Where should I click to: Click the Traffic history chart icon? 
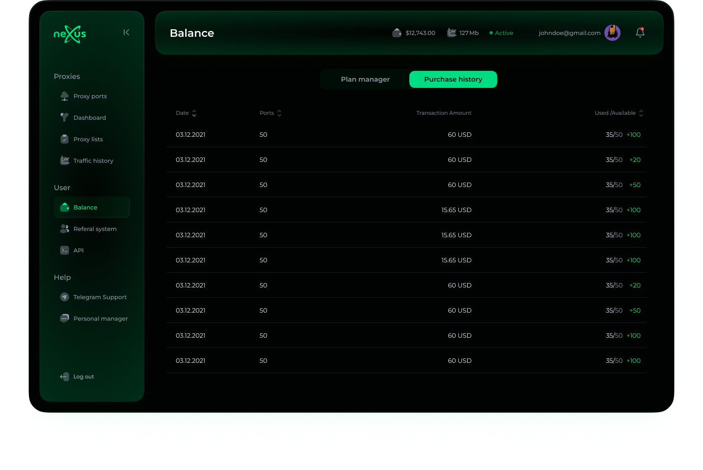pyautogui.click(x=65, y=161)
